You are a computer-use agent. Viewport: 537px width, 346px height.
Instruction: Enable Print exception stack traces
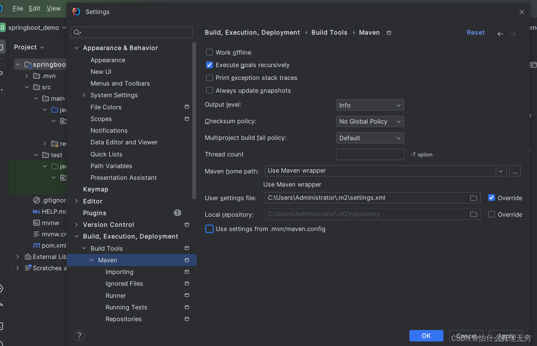pos(209,78)
